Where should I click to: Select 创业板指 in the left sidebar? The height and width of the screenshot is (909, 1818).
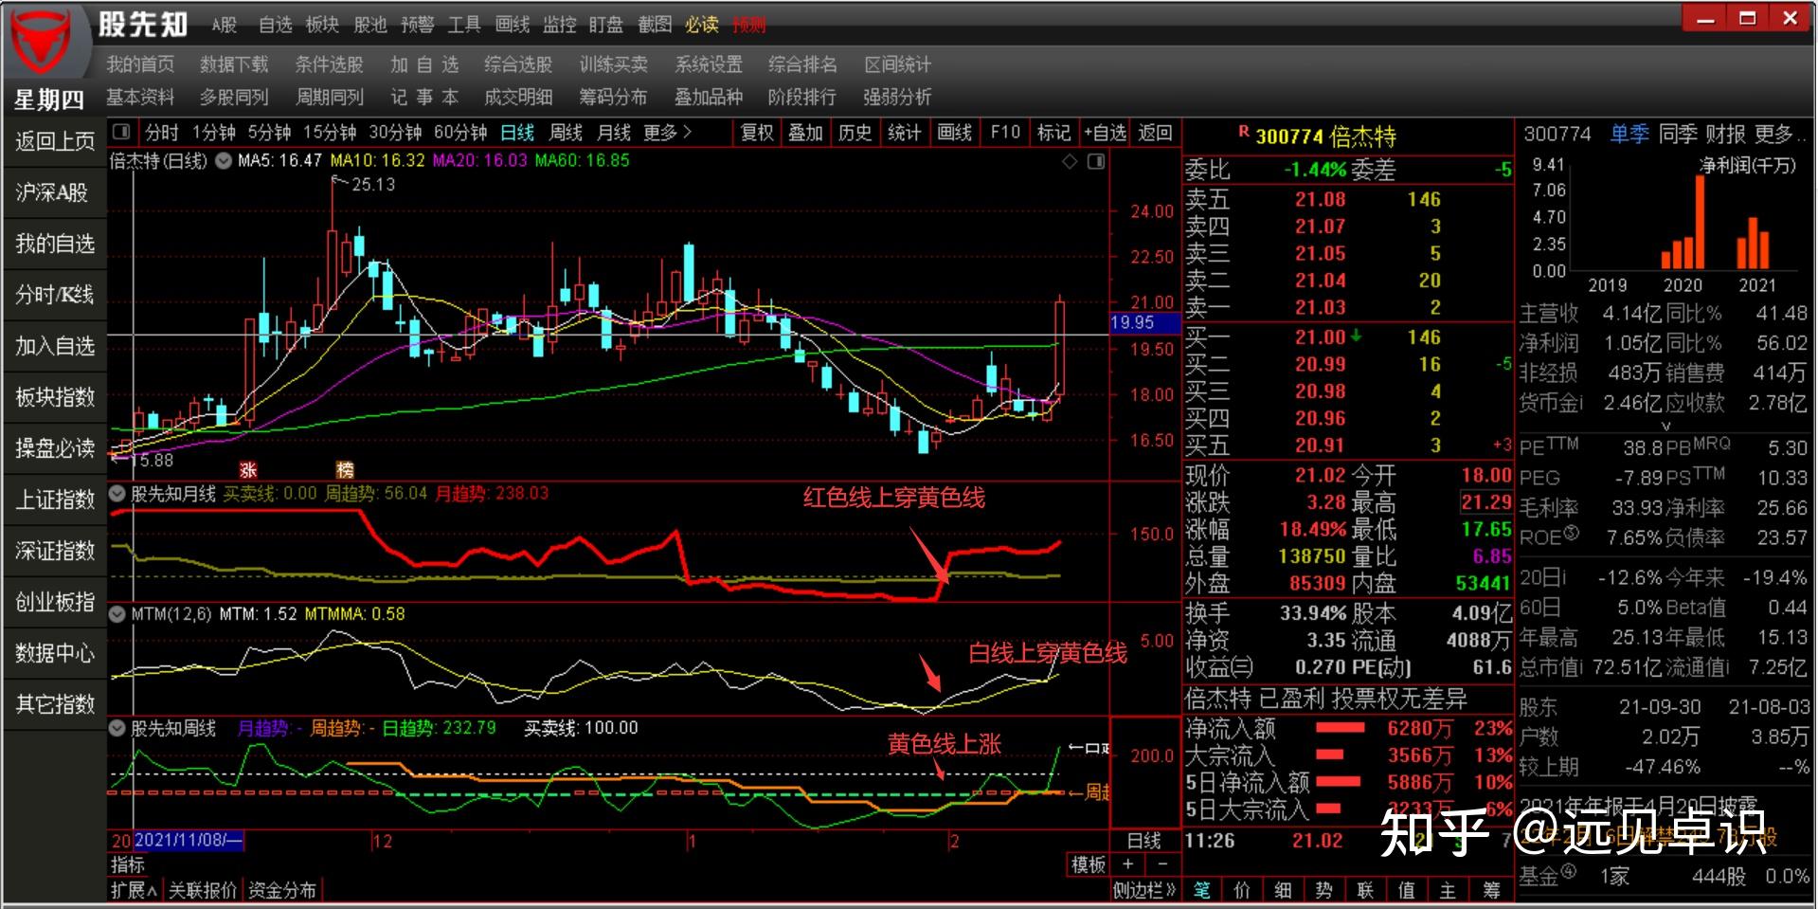pos(55,602)
